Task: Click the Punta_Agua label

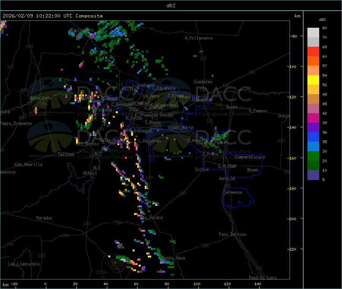Action: click(x=173, y=258)
